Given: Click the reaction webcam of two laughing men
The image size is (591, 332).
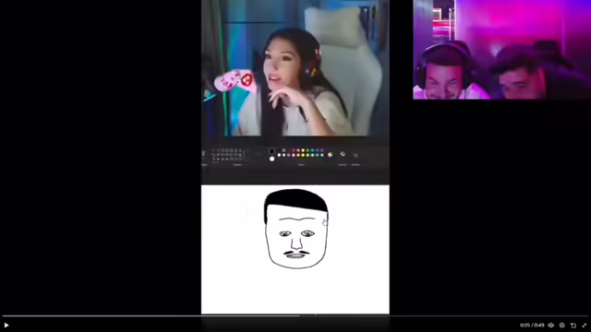Looking at the screenshot, I should [x=501, y=50].
